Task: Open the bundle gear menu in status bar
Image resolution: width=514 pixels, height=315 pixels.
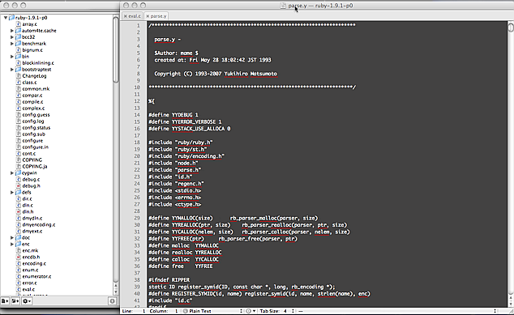Action: point(251,311)
